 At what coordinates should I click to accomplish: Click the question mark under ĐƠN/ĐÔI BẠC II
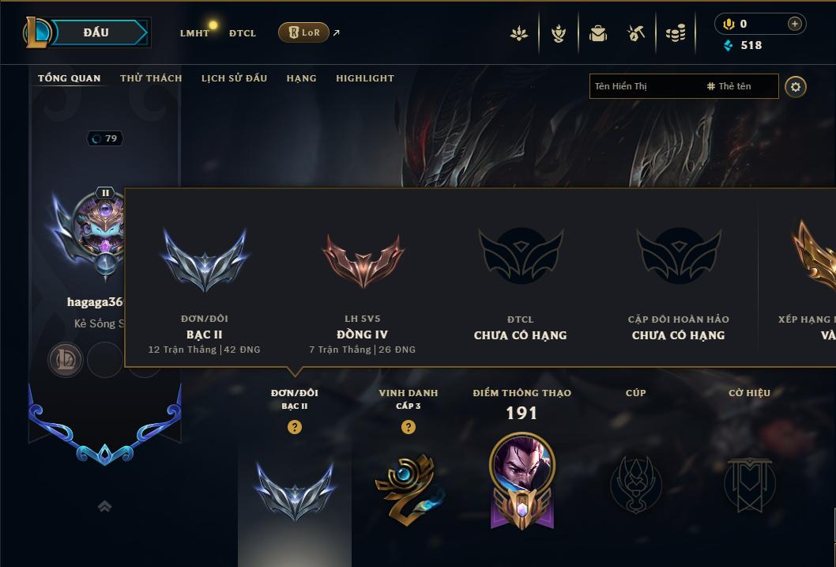294,427
